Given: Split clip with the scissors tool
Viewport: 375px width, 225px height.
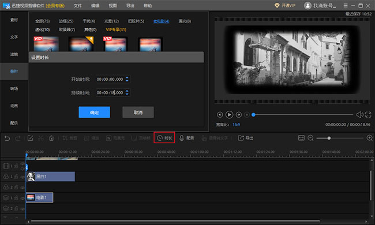Looking at the screenshot, I should pos(40,138).
